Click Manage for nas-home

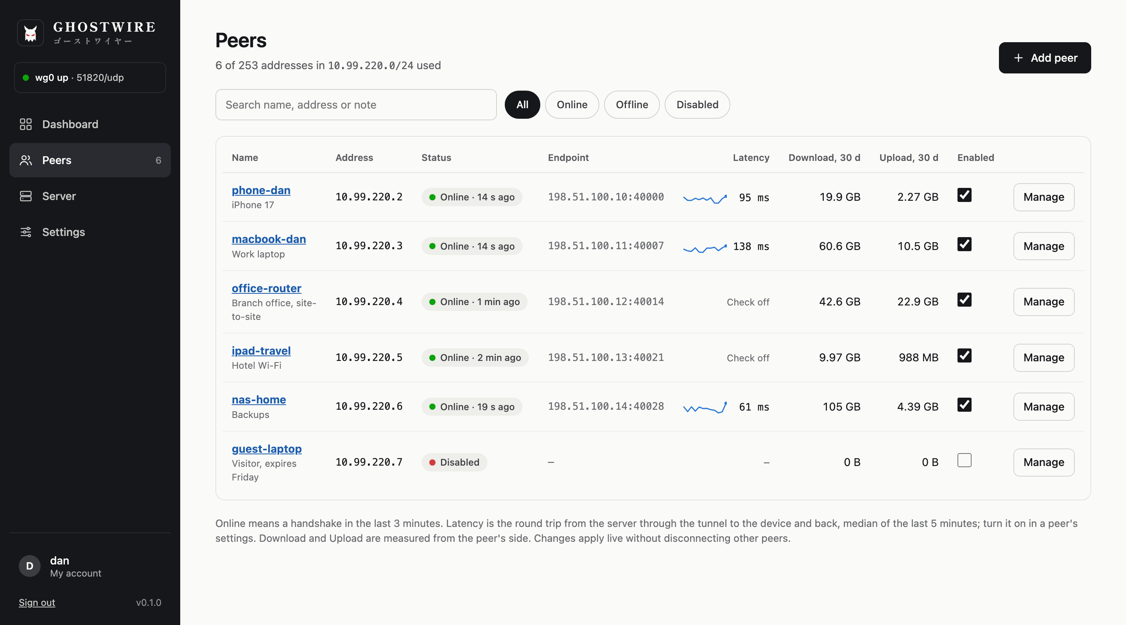click(x=1044, y=407)
